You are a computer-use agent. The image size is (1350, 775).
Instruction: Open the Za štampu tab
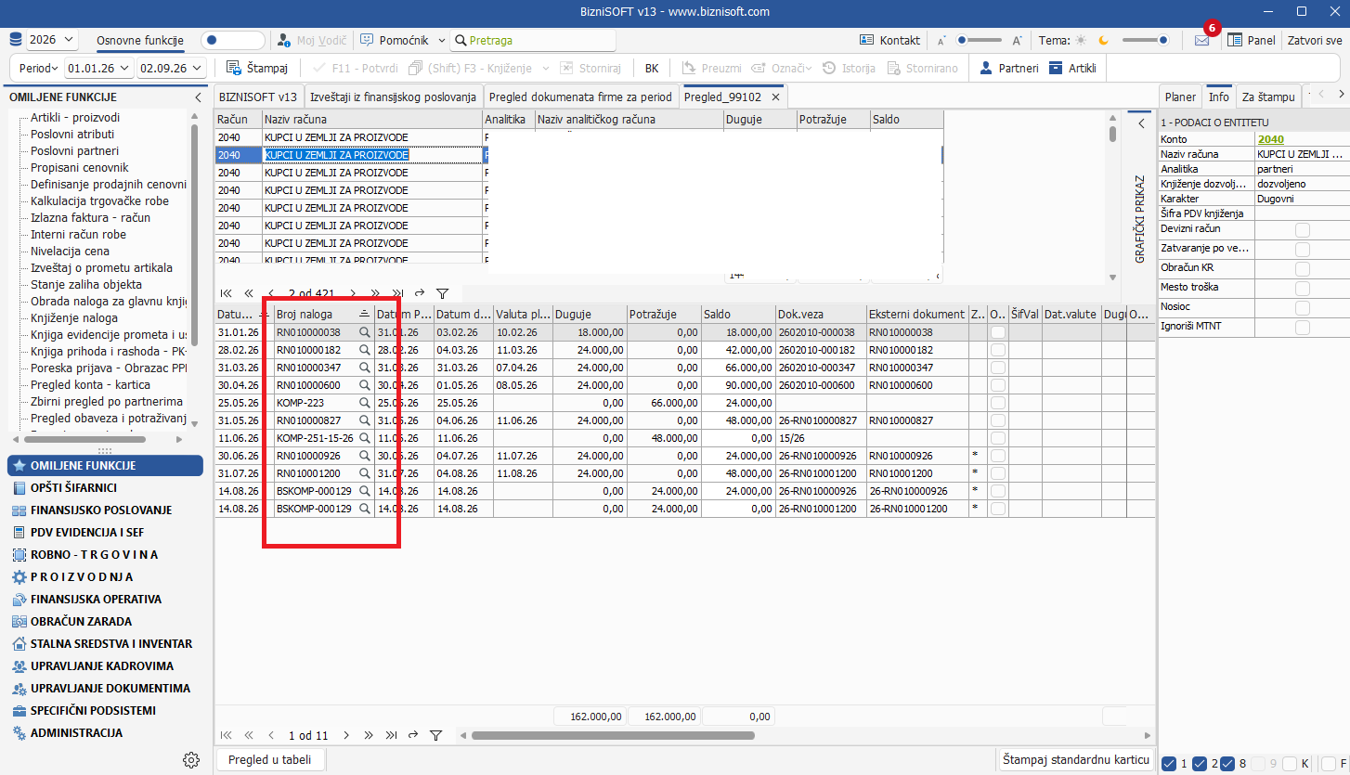tap(1268, 97)
